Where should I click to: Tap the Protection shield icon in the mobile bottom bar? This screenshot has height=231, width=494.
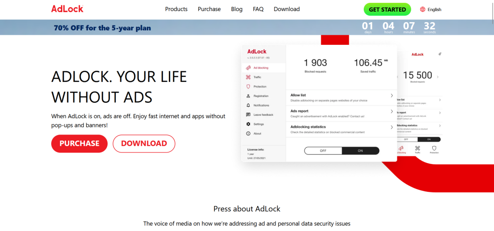click(x=434, y=148)
